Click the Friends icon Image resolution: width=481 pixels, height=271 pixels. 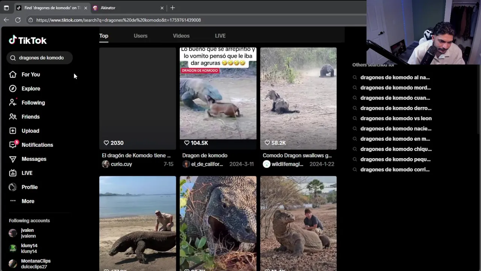(13, 117)
